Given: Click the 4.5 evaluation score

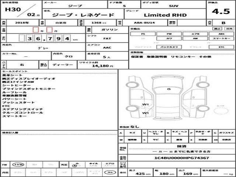Looking at the screenshot, I should coord(221,11).
